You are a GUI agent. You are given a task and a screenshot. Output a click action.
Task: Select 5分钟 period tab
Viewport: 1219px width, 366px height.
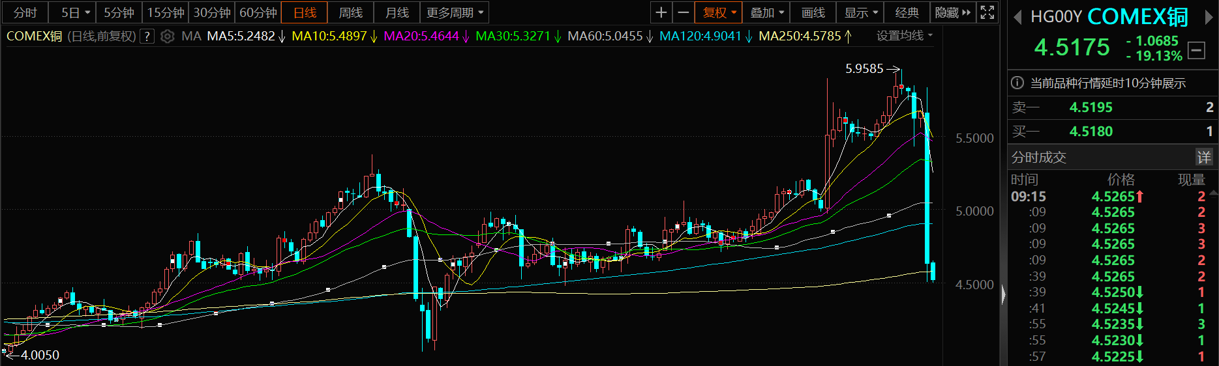pos(119,12)
